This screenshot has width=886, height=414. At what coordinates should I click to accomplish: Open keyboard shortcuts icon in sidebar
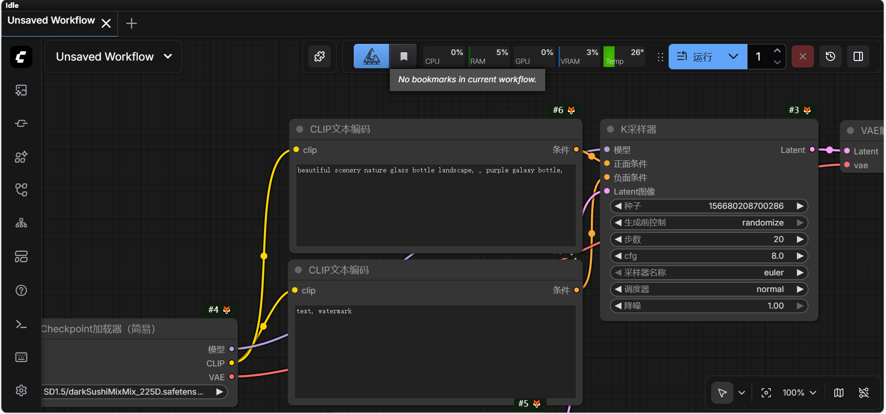point(21,357)
